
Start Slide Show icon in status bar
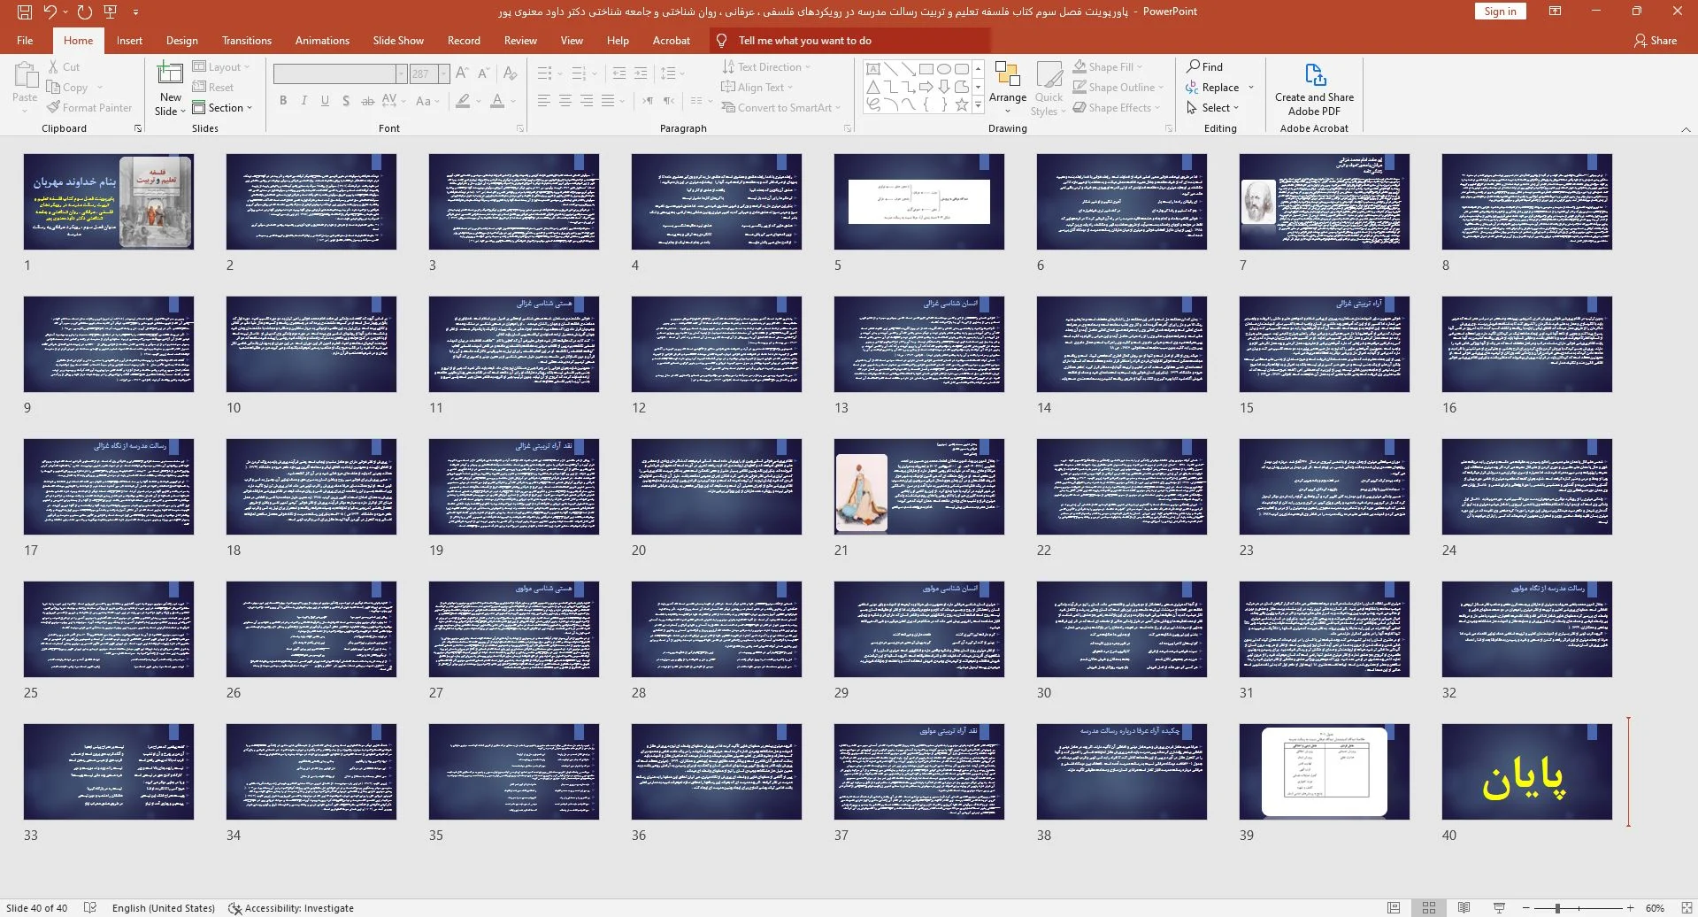coord(1500,908)
